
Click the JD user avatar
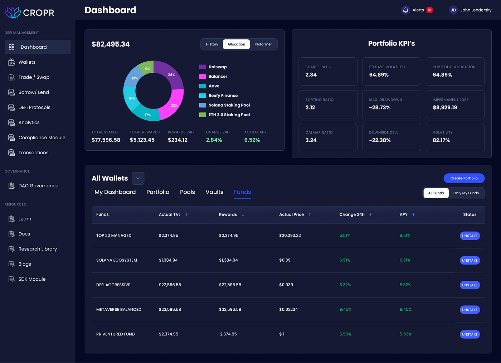click(453, 10)
